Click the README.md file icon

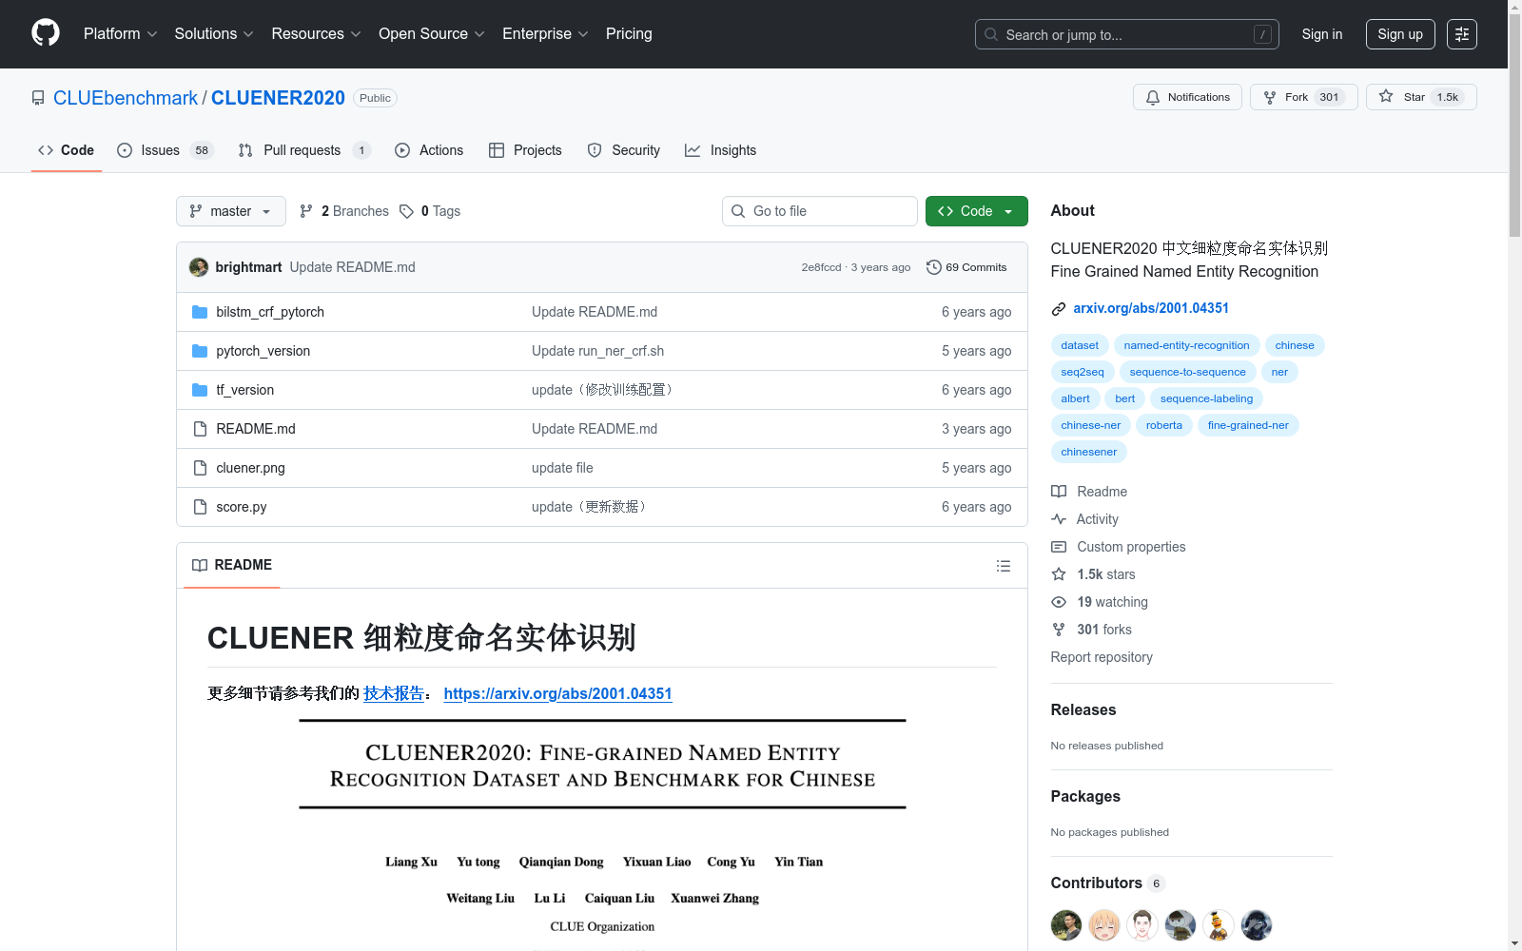(200, 428)
